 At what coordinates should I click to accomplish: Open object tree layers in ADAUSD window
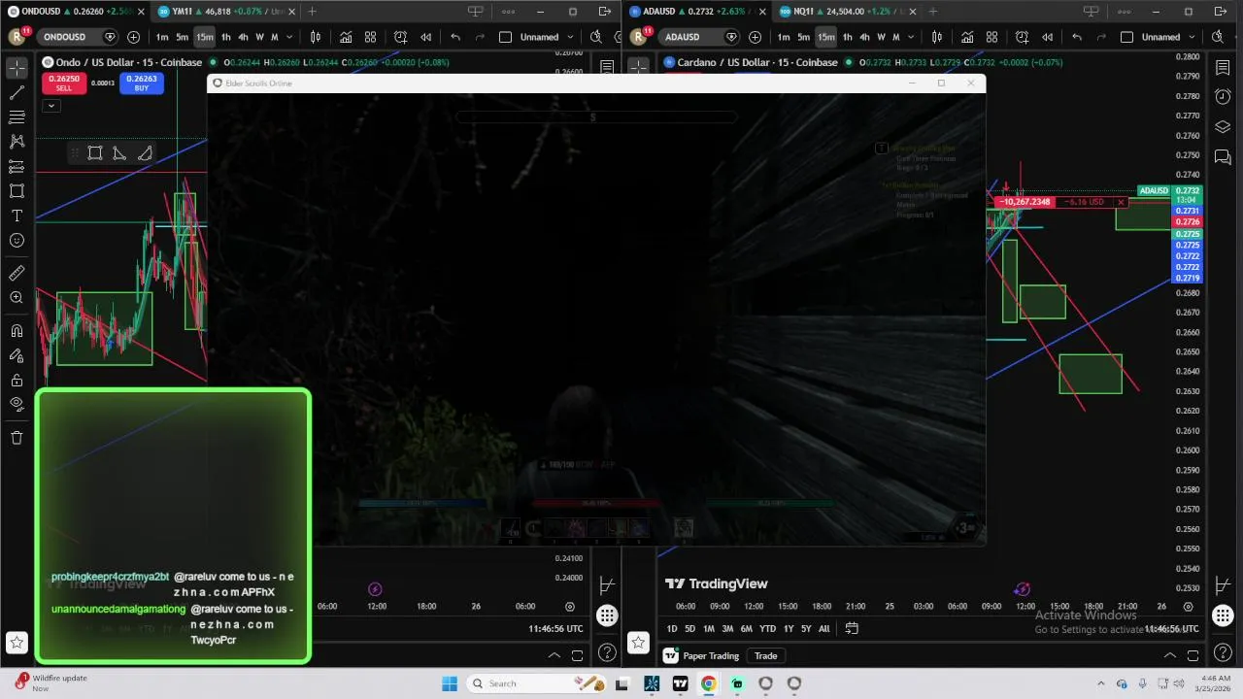coord(1223,127)
